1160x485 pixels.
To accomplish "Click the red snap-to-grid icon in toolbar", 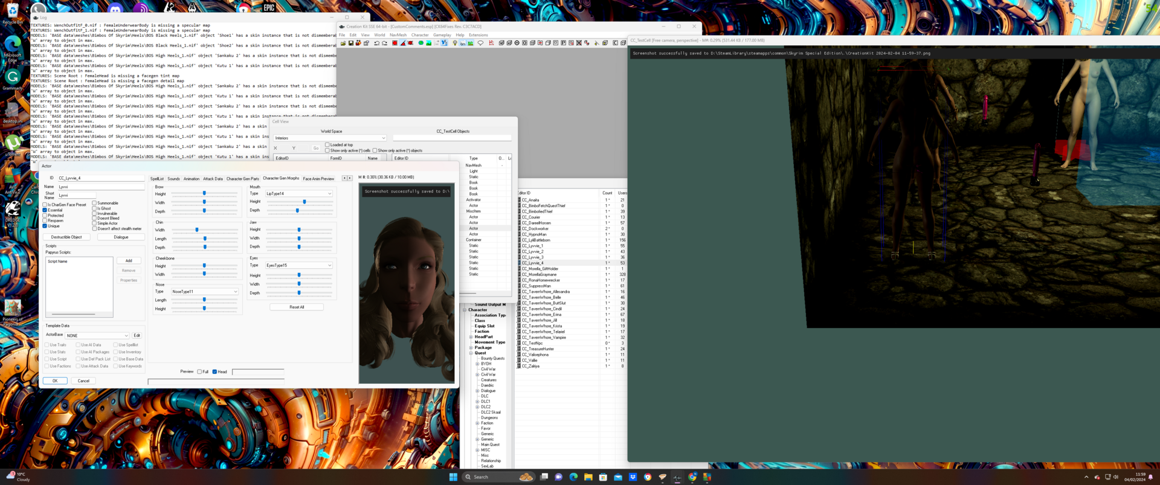I will pos(395,43).
